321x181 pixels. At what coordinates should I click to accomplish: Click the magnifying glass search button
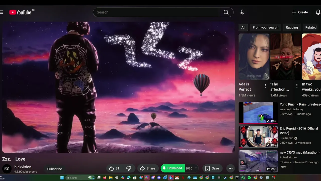[x=226, y=12]
